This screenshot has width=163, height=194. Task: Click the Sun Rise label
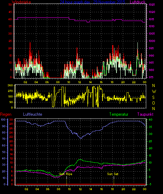coord(66,174)
